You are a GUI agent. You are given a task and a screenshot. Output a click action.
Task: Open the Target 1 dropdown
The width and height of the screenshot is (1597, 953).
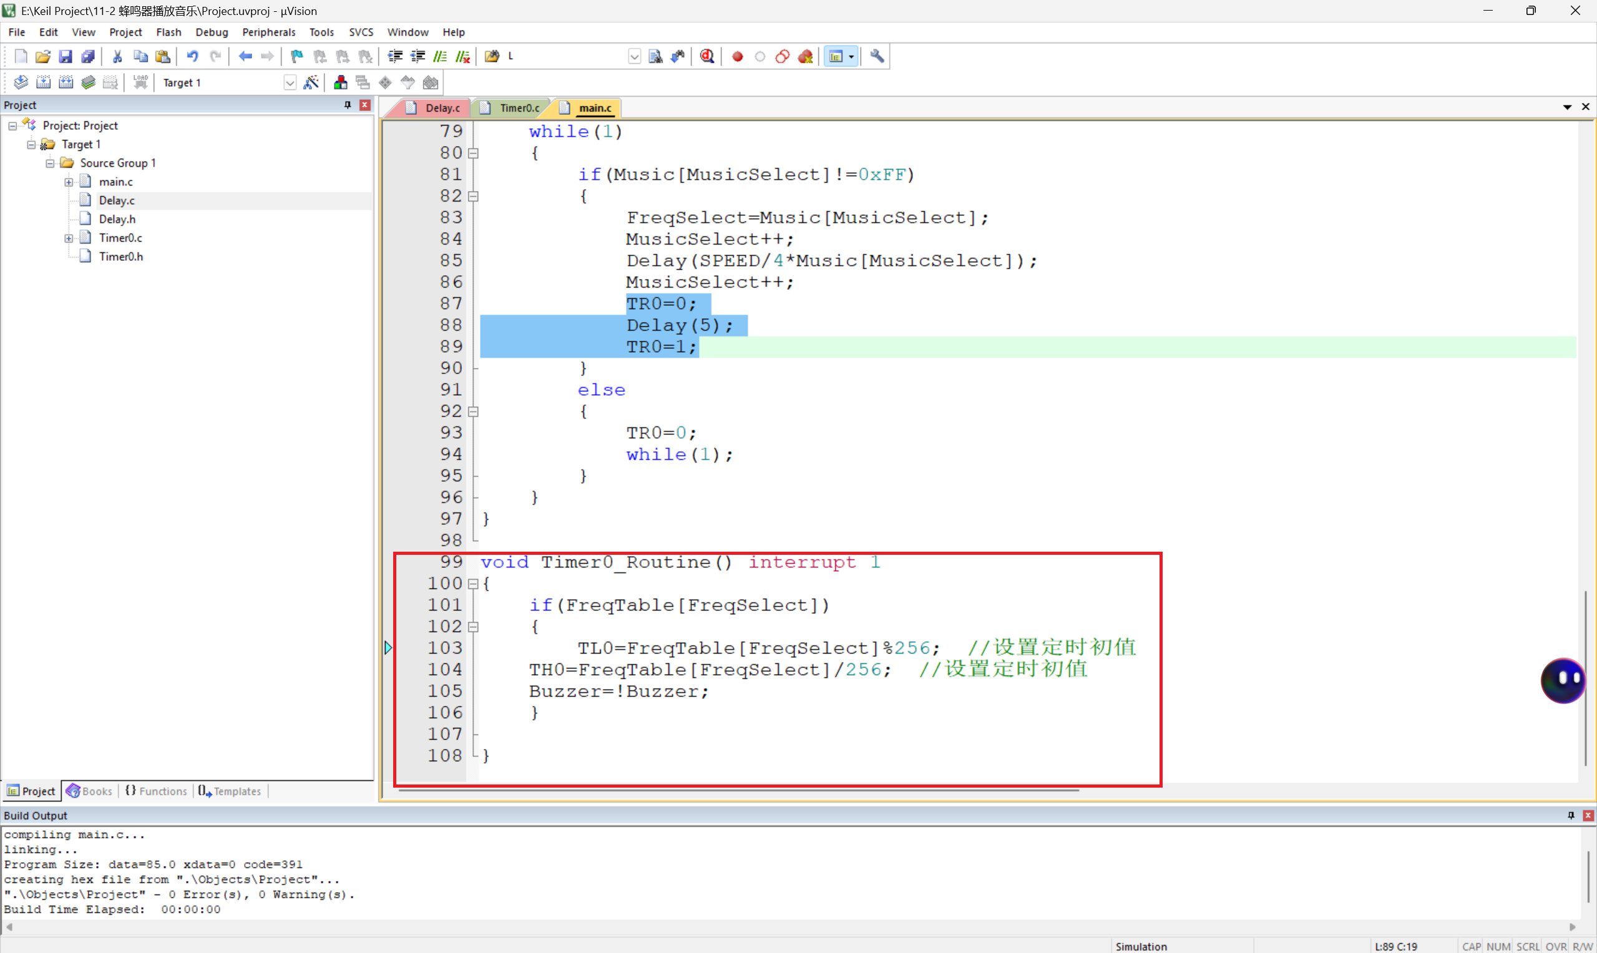tap(290, 83)
